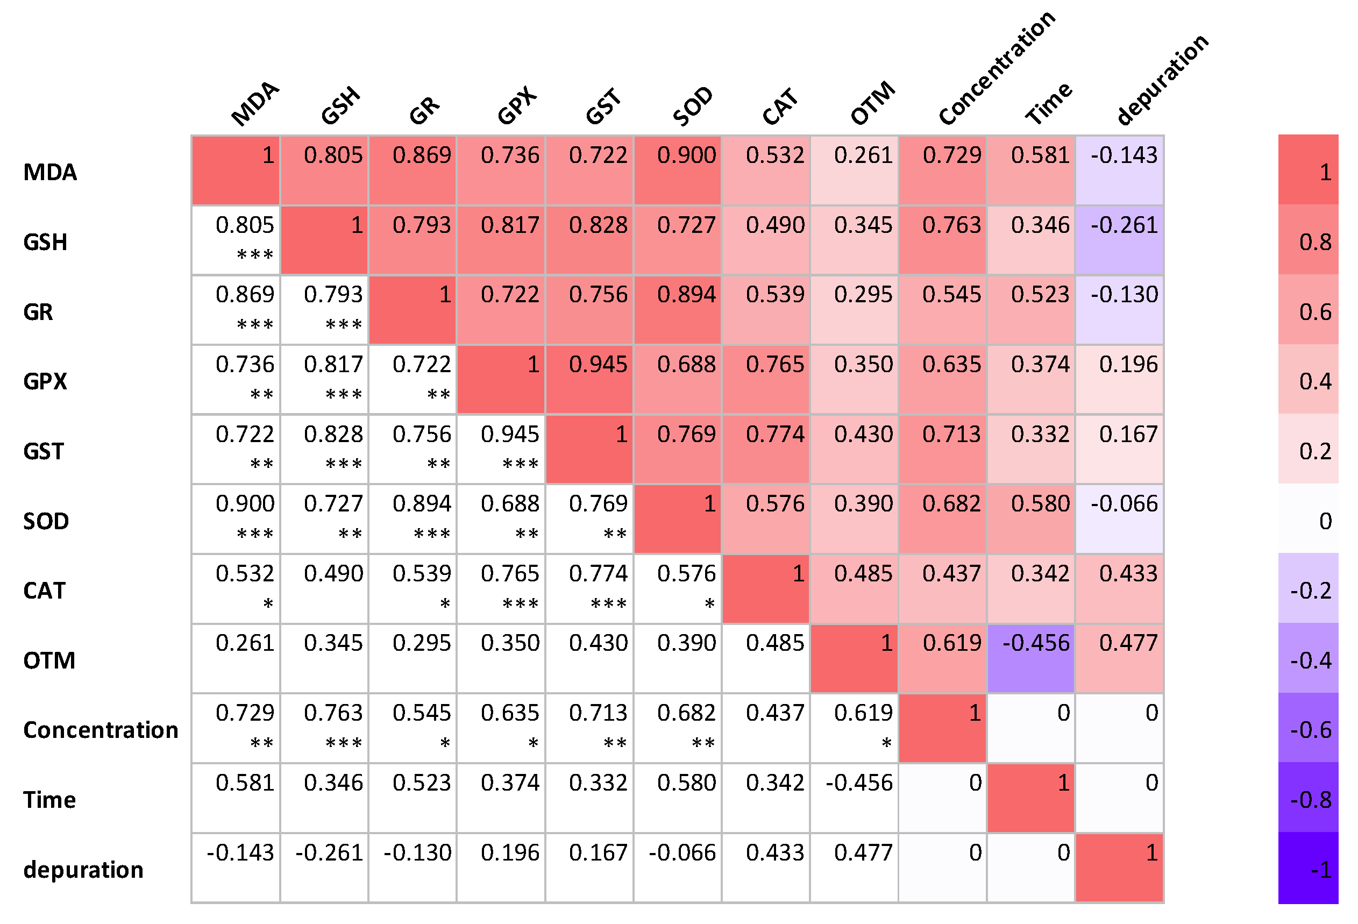Click the purple -0.261 cell in GSH row

(1120, 240)
